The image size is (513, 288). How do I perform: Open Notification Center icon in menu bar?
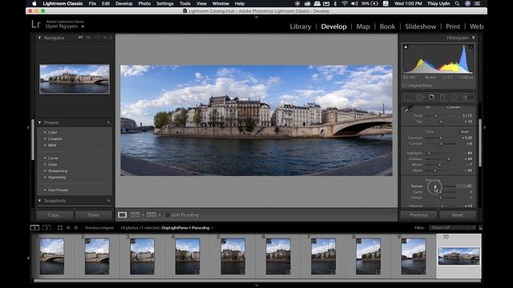tap(478, 3)
